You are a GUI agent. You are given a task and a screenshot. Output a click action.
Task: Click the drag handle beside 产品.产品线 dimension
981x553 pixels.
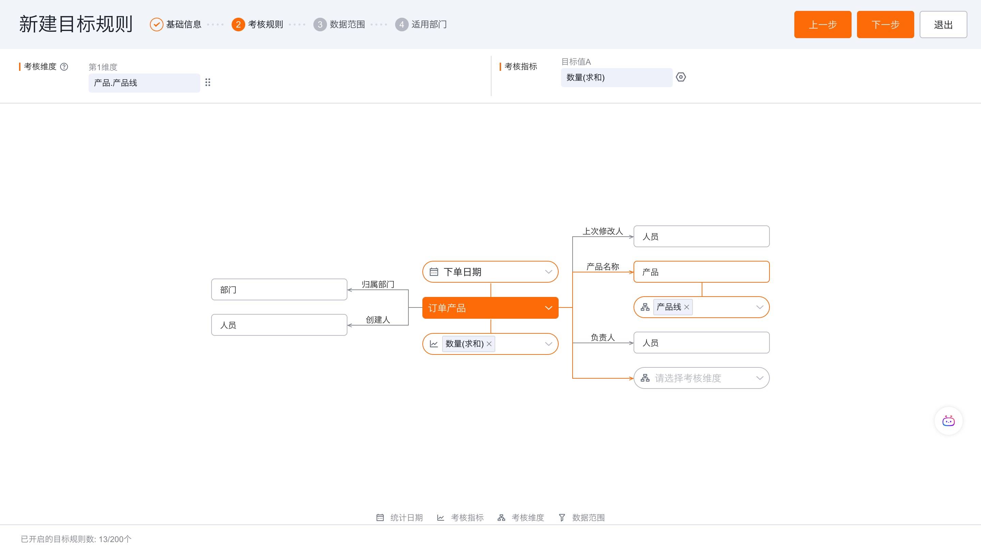(207, 83)
